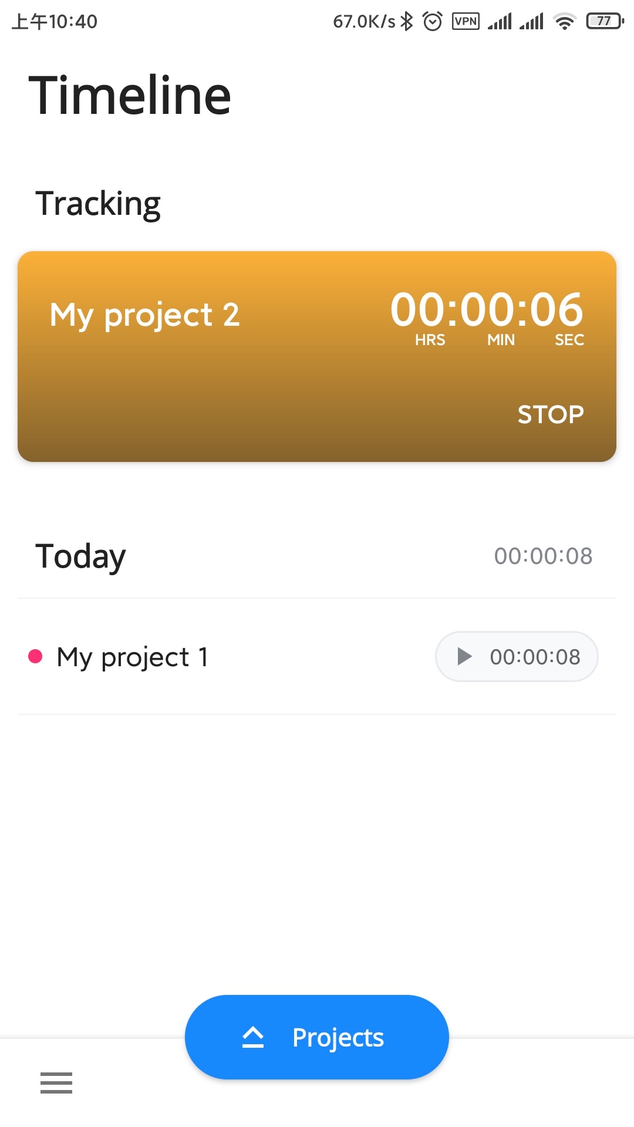
Task: Tap the alarm clock status icon
Action: [x=433, y=22]
